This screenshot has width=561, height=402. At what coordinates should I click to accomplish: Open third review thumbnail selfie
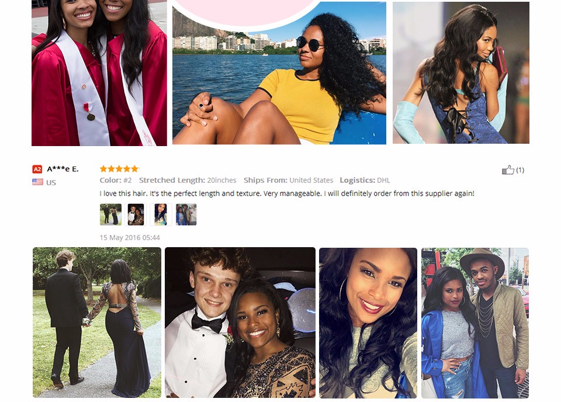[161, 214]
